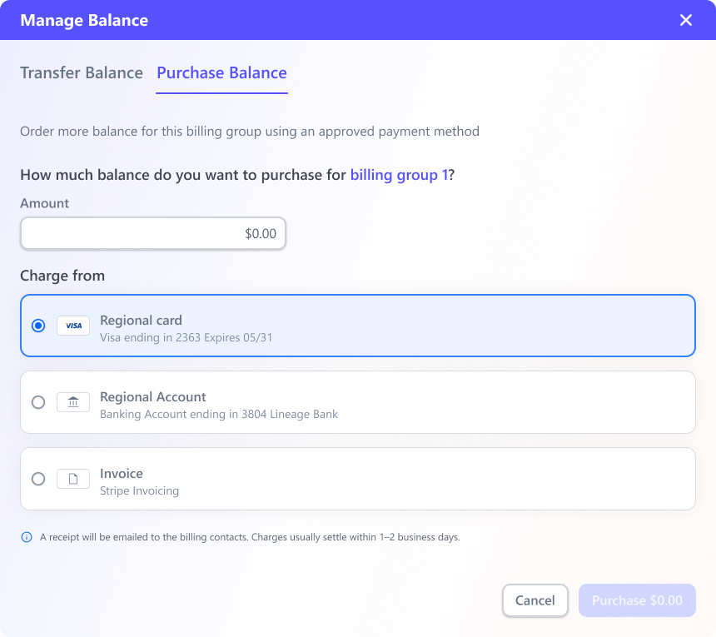
Task: Click the bank building icon
Action: (x=73, y=402)
